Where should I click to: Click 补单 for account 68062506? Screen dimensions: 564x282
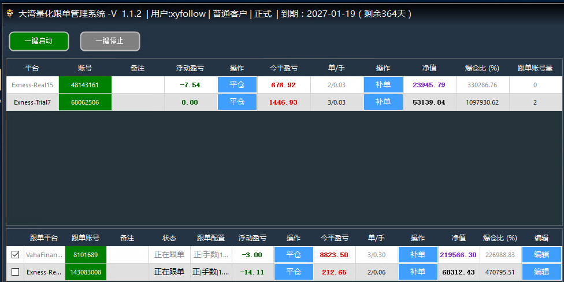383,102
